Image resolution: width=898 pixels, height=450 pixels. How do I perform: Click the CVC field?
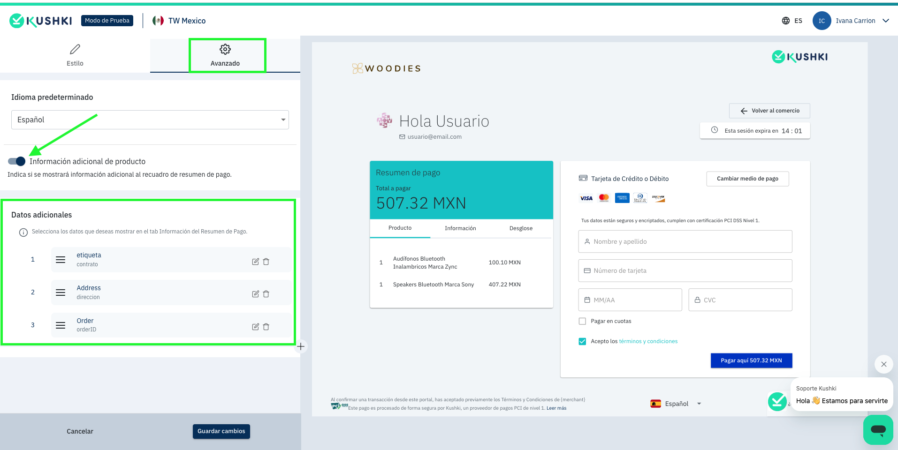point(740,300)
